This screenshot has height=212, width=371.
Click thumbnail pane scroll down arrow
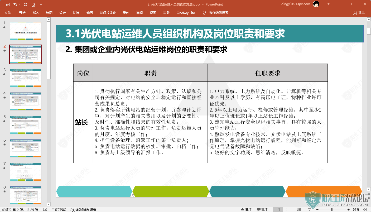tap(49, 204)
